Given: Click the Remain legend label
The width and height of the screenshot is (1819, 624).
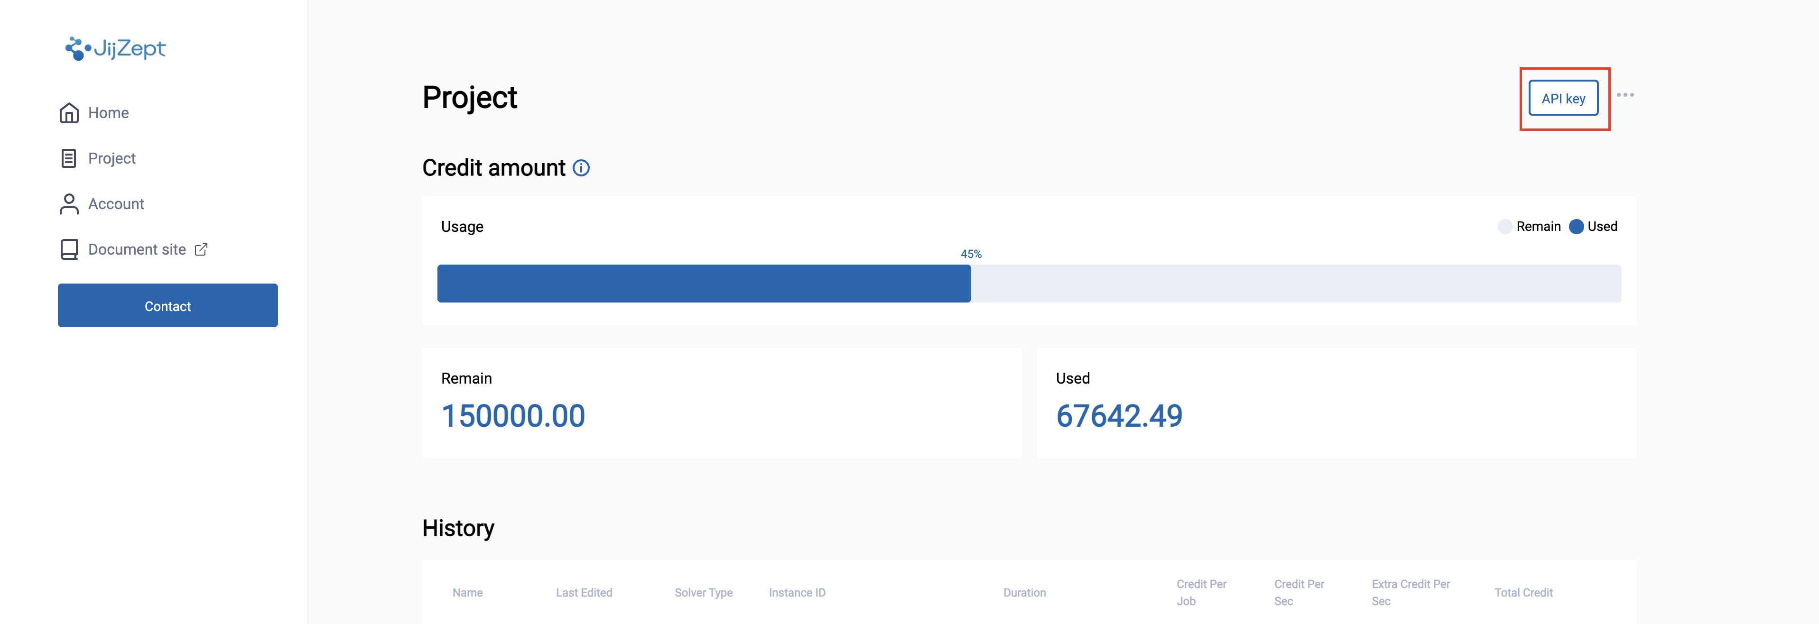Looking at the screenshot, I should point(1539,227).
